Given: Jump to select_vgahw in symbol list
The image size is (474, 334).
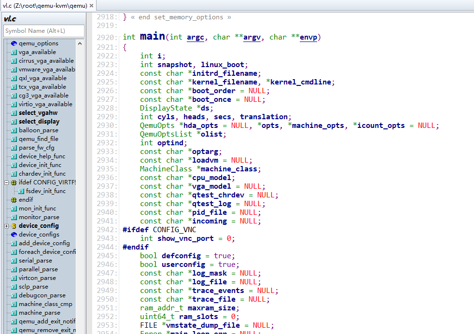Looking at the screenshot, I should click(x=38, y=113).
